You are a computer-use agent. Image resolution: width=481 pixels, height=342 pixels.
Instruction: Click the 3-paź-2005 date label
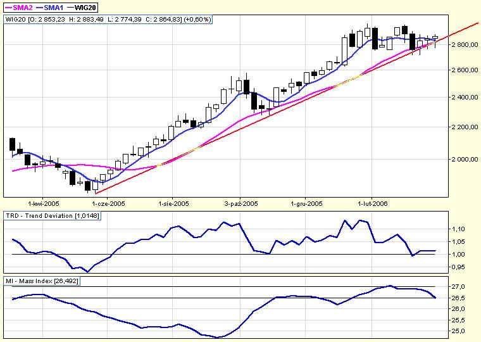click(x=241, y=203)
